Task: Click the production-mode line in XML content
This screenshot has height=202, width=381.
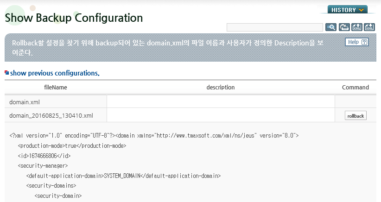Action: [x=72, y=145]
